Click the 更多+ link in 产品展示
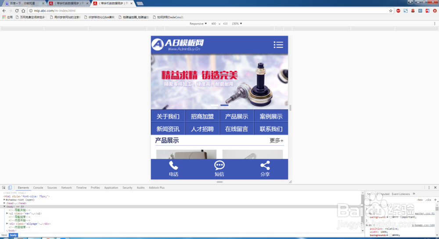 [276, 141]
